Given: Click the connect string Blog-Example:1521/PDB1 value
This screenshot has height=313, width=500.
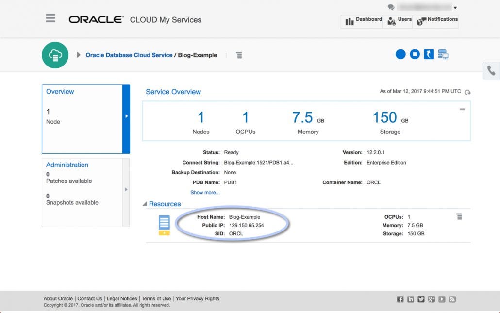Looking at the screenshot, I should [259, 163].
